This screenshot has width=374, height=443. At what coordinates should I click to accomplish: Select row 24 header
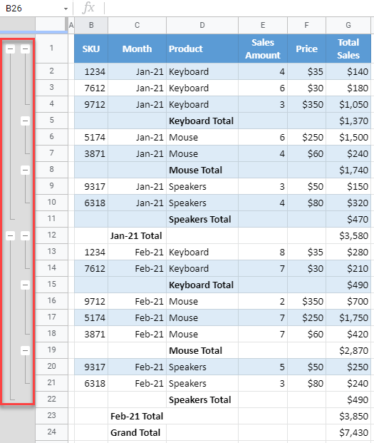[51, 432]
